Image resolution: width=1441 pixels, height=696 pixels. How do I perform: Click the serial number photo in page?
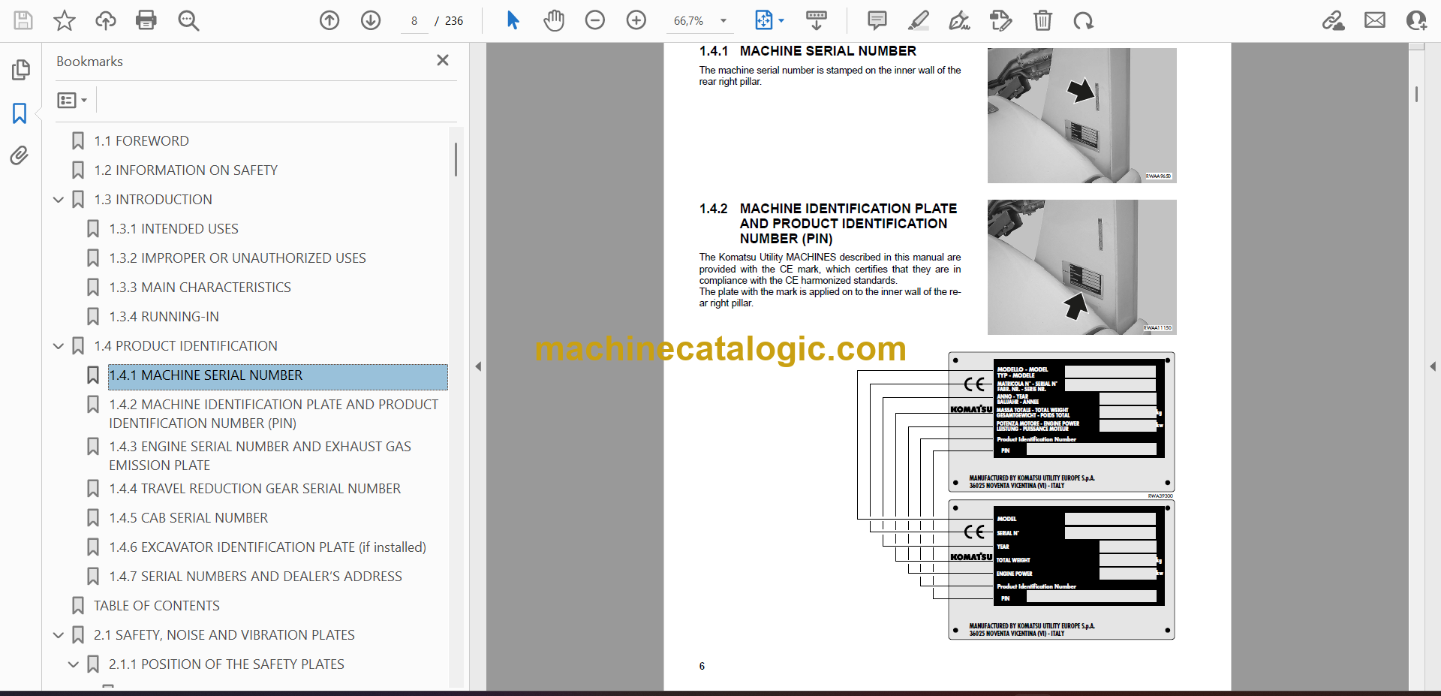(1082, 116)
